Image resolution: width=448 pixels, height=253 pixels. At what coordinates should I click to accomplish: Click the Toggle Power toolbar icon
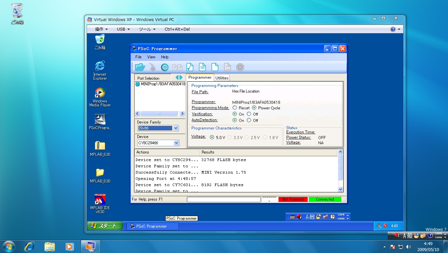(165, 67)
